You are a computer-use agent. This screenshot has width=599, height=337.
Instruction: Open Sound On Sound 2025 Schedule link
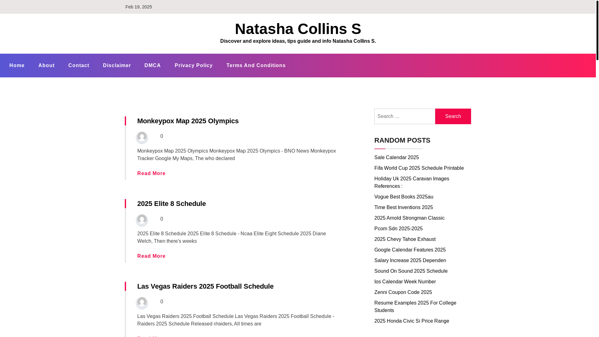(x=411, y=271)
